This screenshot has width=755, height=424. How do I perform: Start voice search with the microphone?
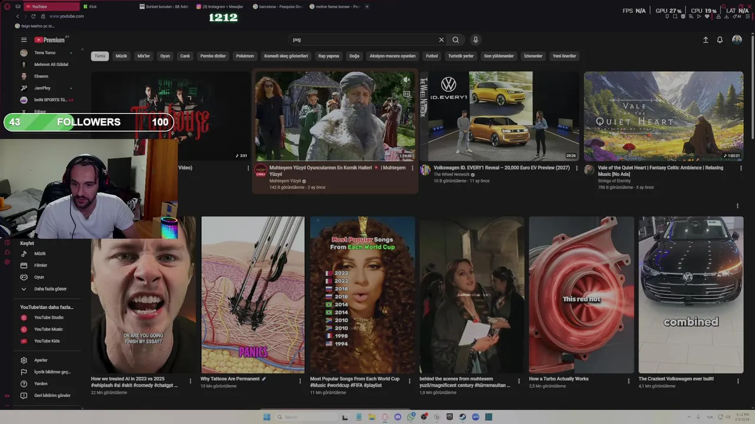475,40
